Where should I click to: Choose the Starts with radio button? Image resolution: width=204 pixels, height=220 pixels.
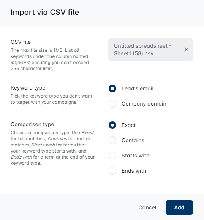[112, 156]
